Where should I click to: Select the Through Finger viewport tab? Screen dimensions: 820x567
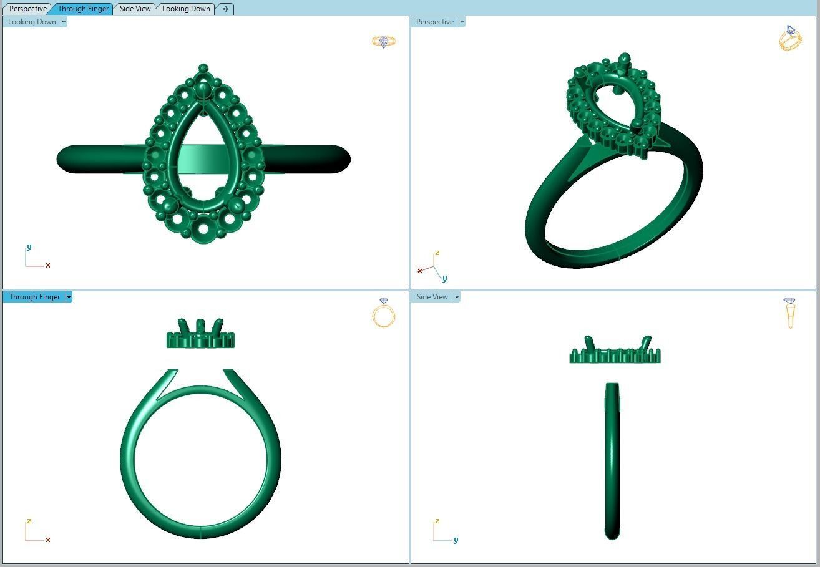pos(83,9)
